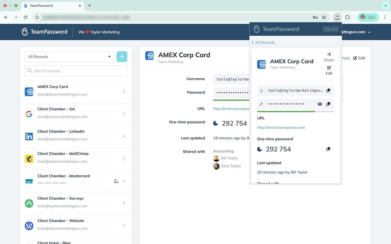Screen dimensions: 391x244
Task: Open a new browser tab
Action: coord(90,5)
